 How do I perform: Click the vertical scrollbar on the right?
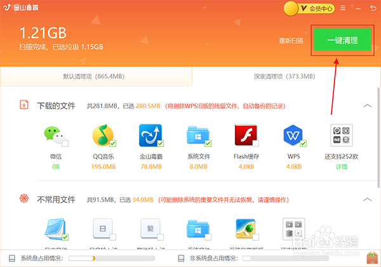click(378, 137)
